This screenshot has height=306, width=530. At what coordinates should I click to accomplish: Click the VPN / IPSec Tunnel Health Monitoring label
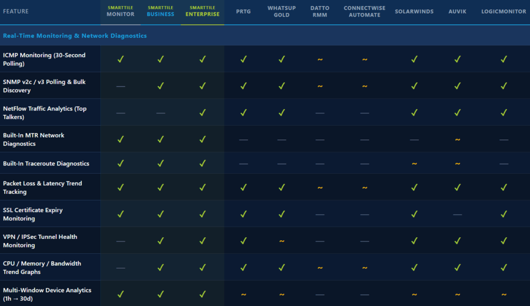(x=40, y=241)
